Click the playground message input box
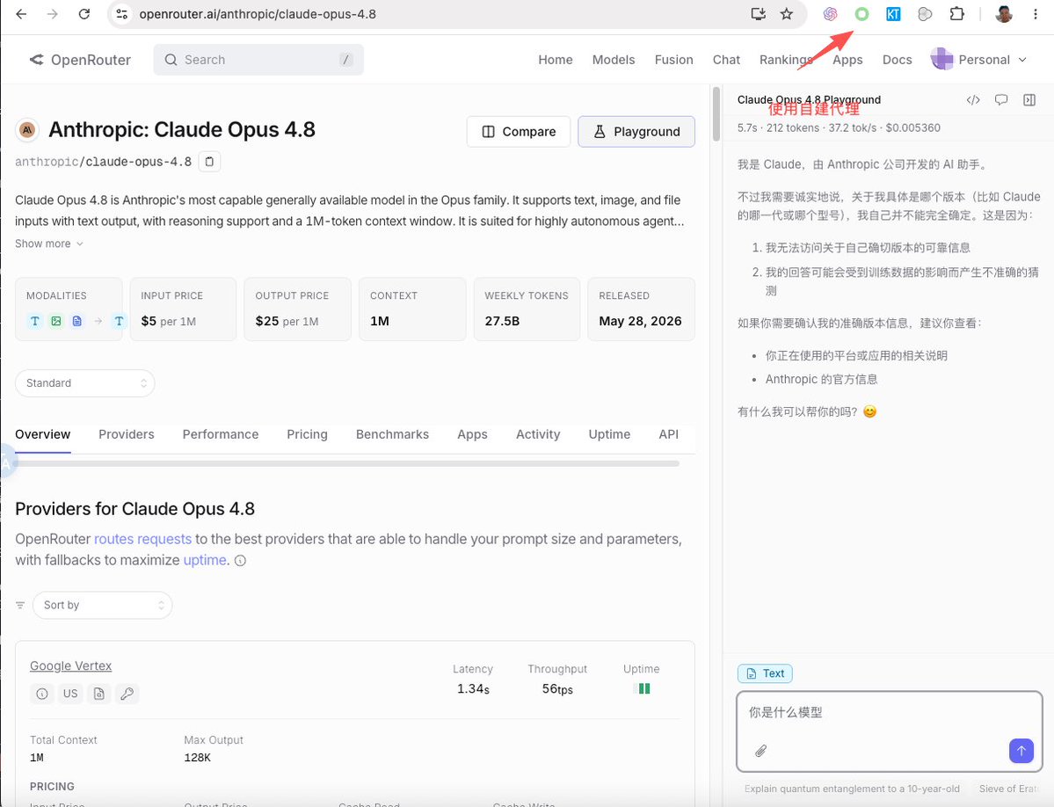Screen dimensions: 1054x807 click(x=890, y=731)
